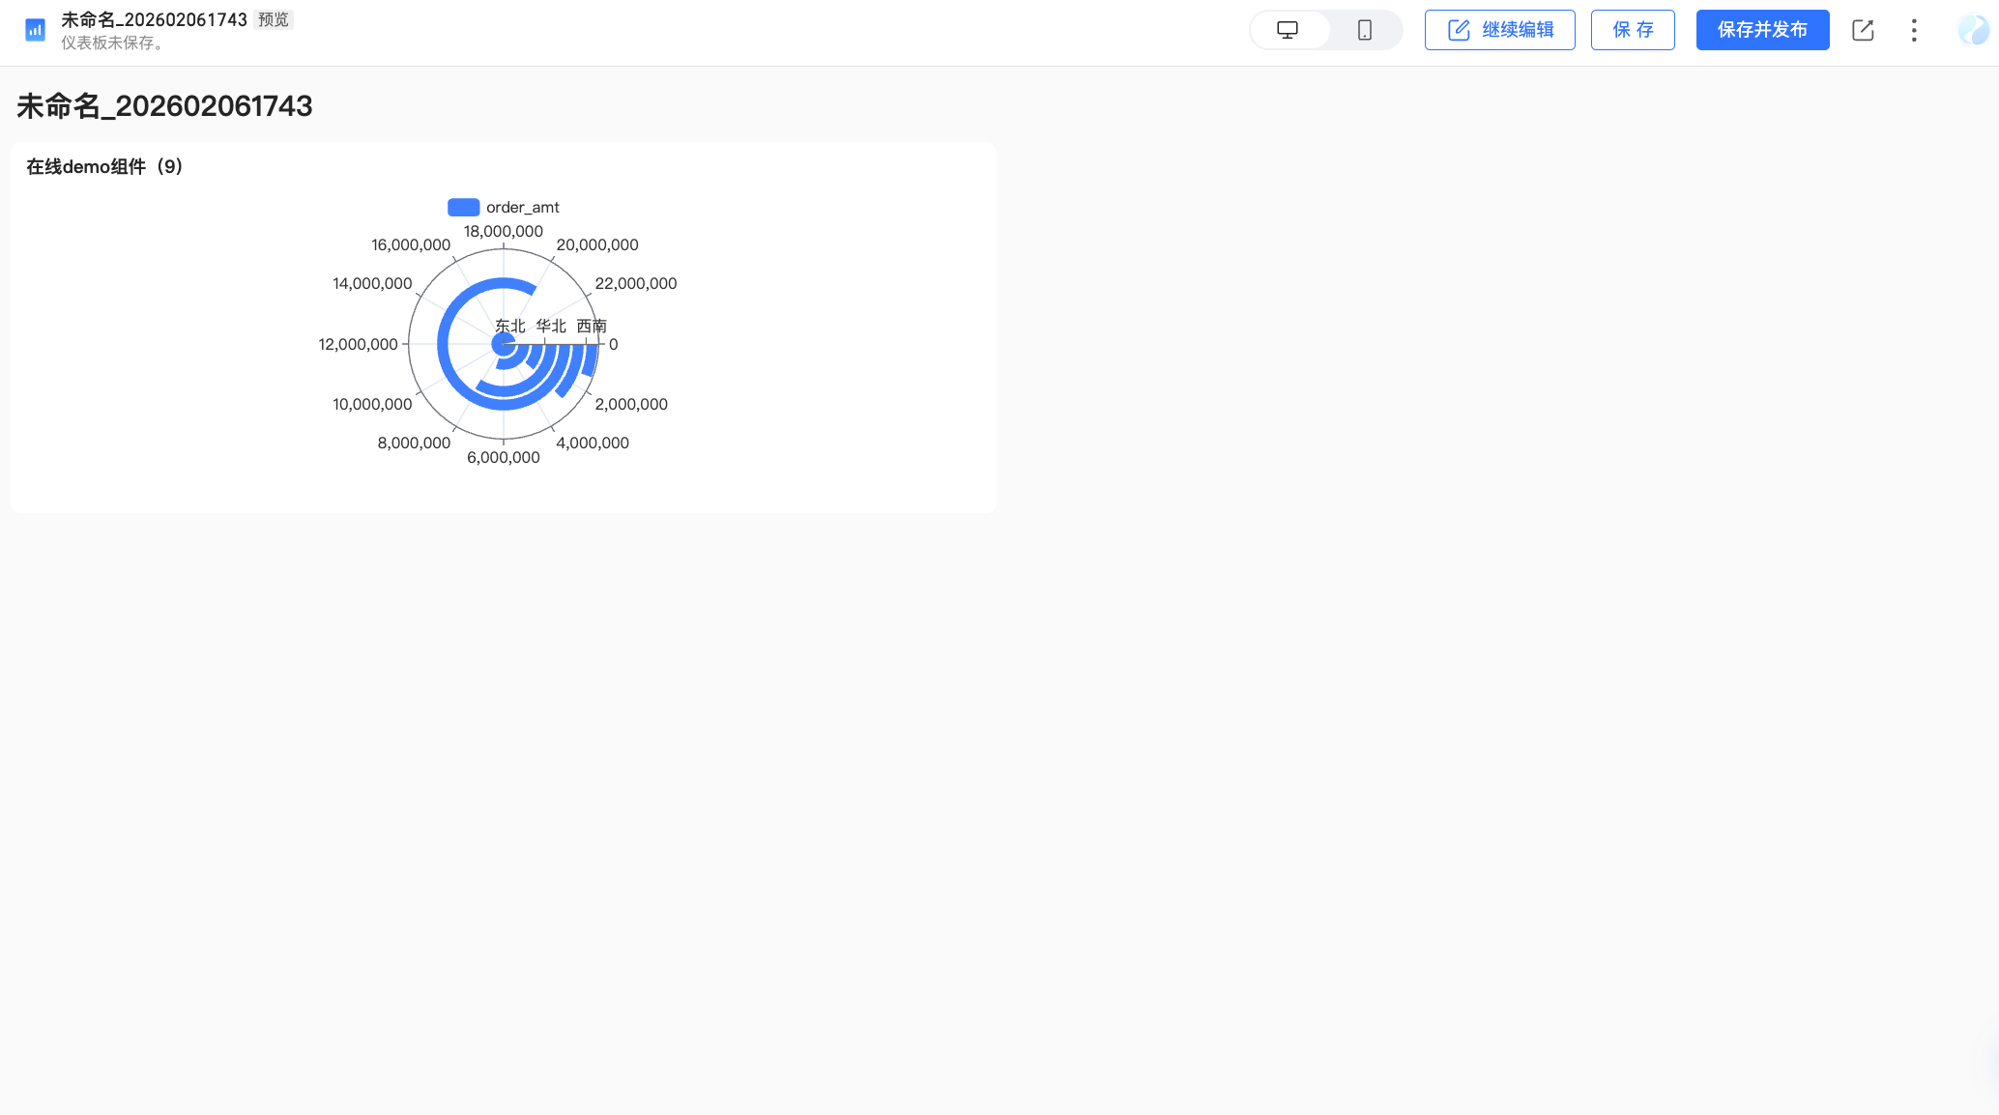
Task: Select the 预览 tag beside the title
Action: pyautogui.click(x=274, y=19)
